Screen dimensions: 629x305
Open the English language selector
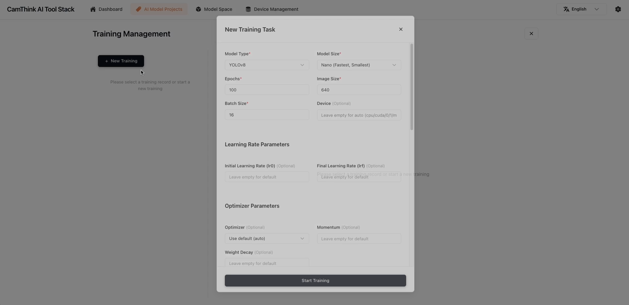(581, 9)
